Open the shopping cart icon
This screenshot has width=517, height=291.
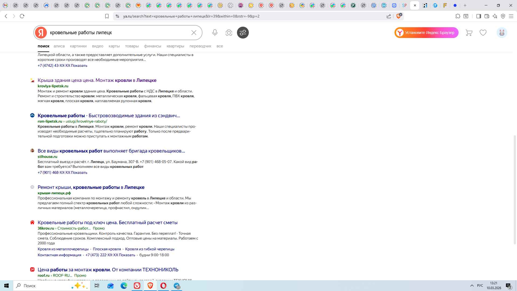point(469,33)
